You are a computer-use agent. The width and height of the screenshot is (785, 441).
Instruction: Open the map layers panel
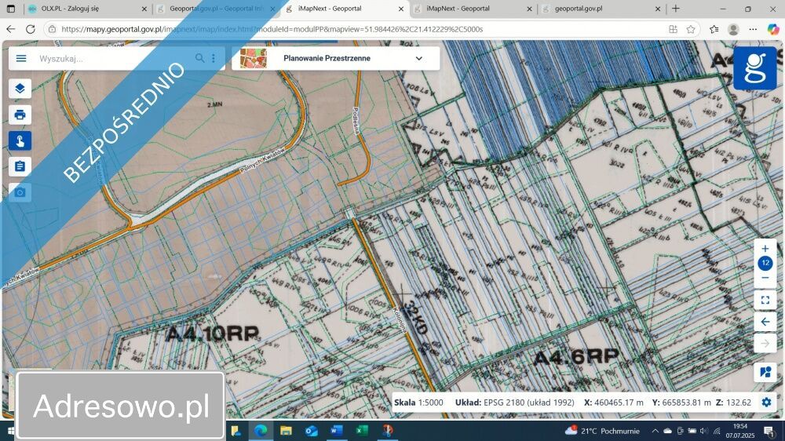[x=20, y=89]
